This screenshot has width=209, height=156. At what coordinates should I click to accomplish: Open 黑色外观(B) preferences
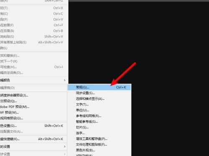click(99, 150)
